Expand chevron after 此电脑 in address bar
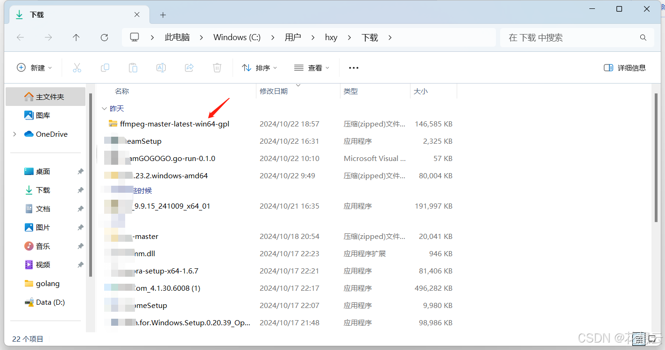The width and height of the screenshot is (665, 350). [201, 37]
